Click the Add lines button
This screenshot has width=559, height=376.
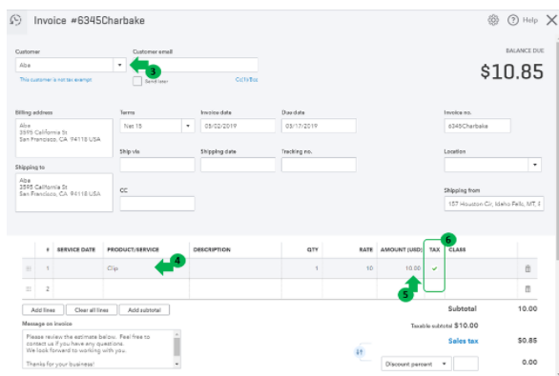coord(43,309)
